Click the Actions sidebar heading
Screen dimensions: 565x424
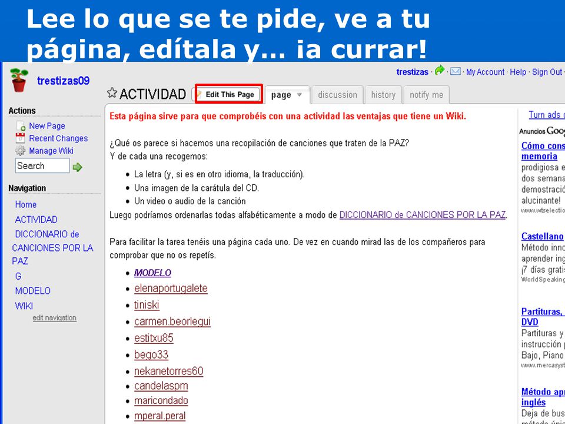[22, 111]
